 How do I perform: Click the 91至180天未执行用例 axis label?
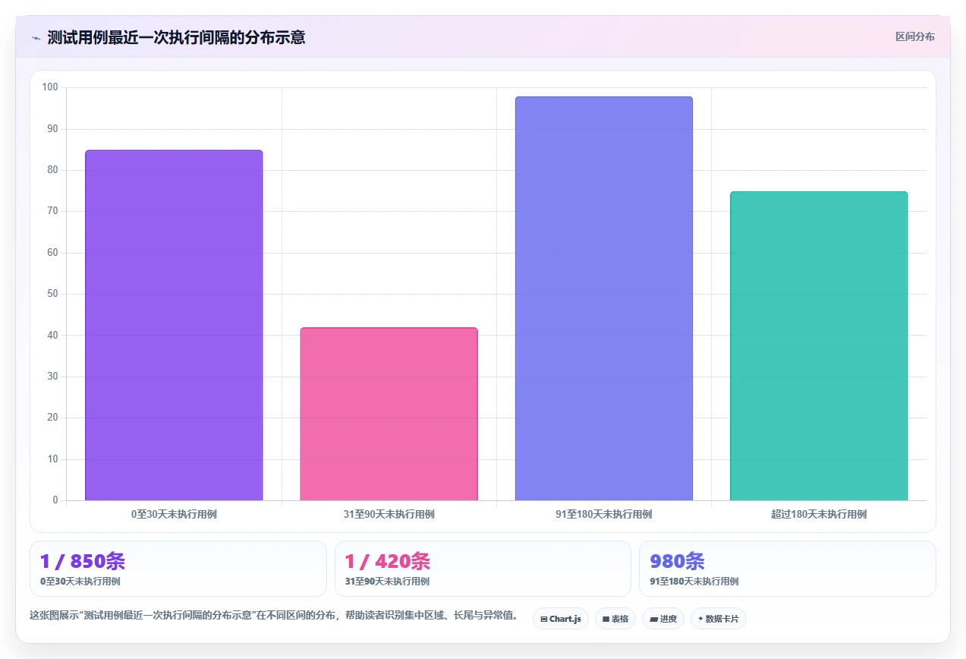pyautogui.click(x=603, y=514)
